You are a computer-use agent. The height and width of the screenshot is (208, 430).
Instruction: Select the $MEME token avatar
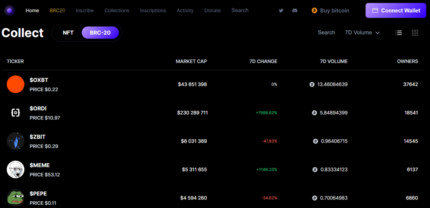pyautogui.click(x=16, y=169)
